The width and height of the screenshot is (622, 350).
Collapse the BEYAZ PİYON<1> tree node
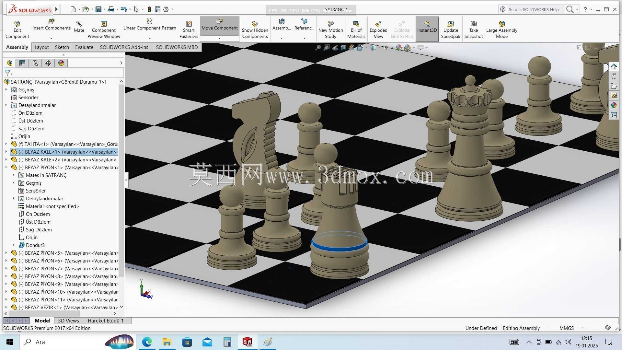(x=6, y=167)
